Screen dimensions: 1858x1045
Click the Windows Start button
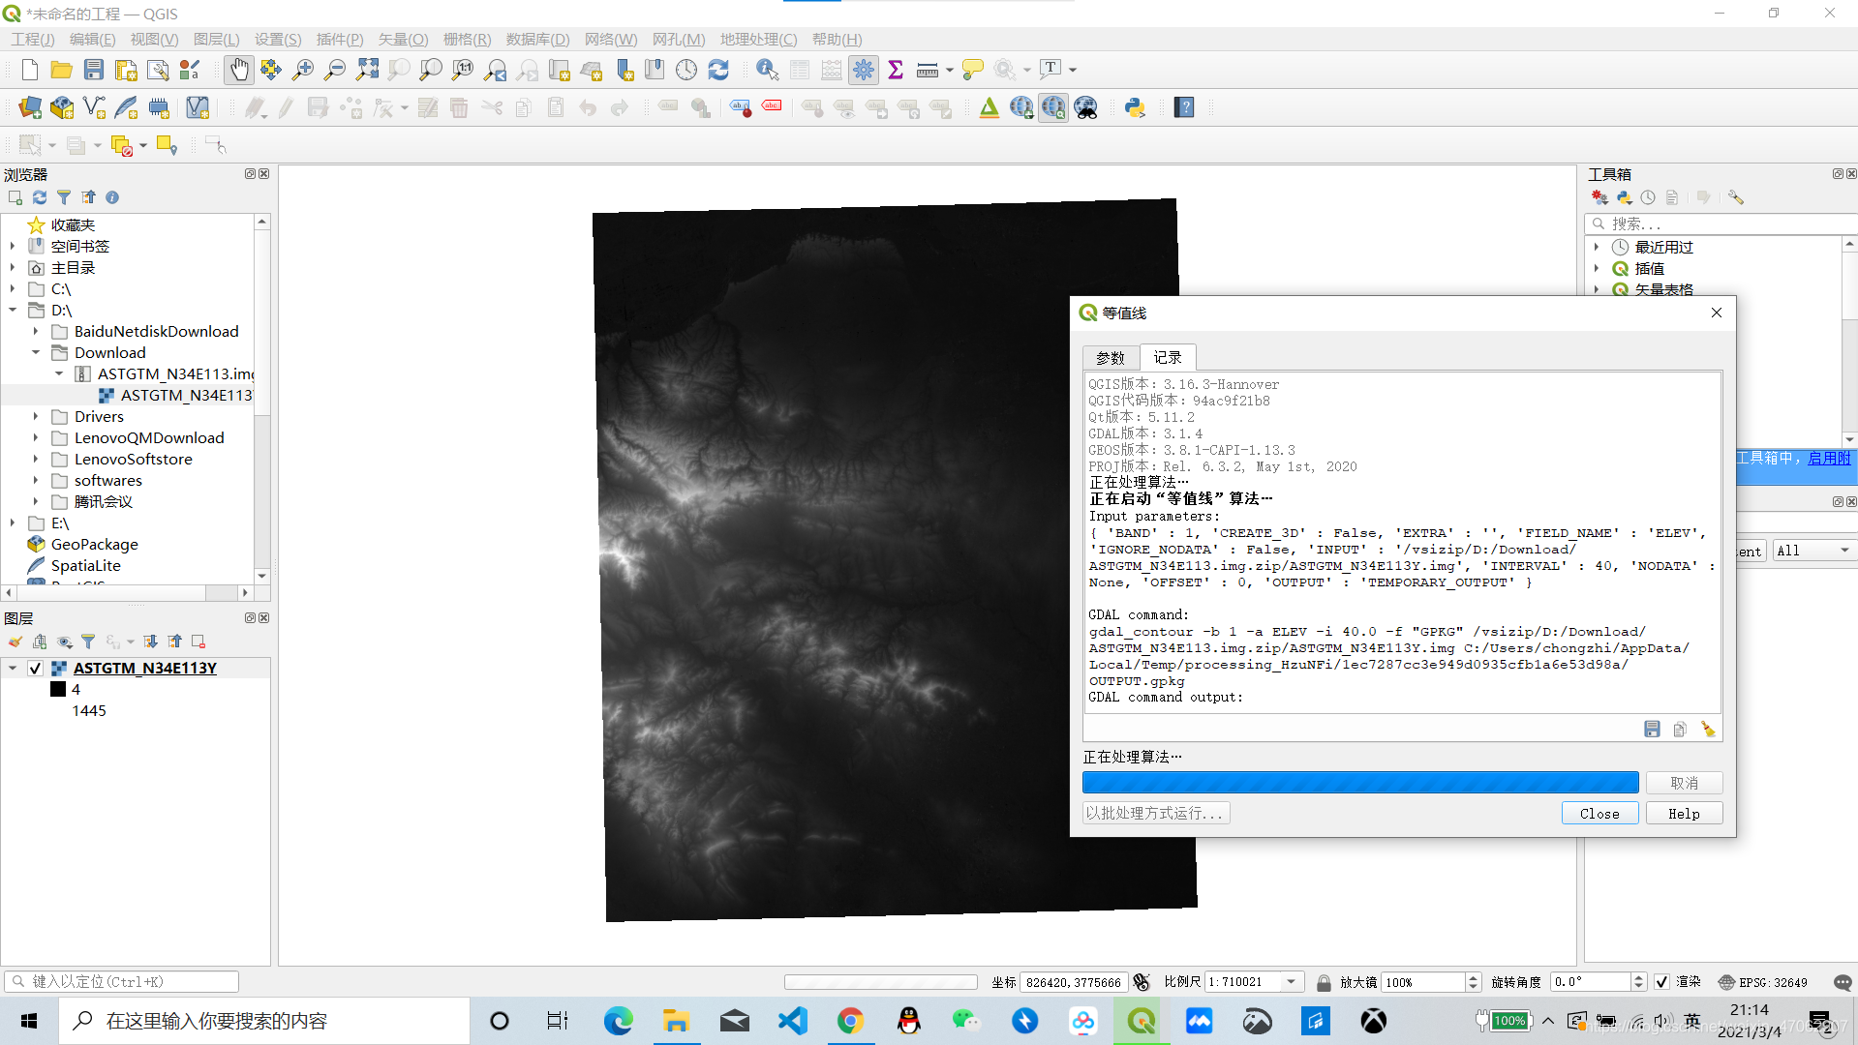pyautogui.click(x=29, y=1021)
